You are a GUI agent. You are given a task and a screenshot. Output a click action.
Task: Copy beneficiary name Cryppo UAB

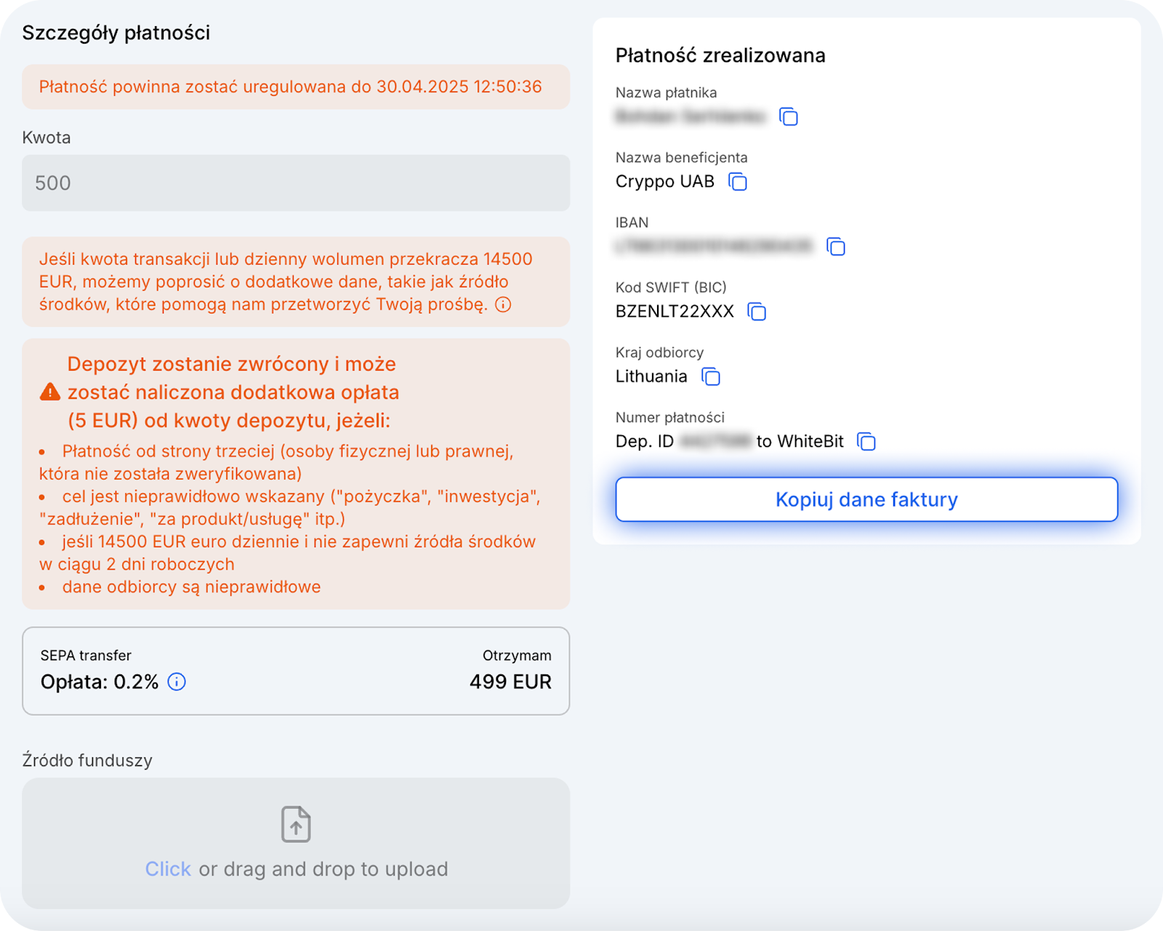tap(738, 182)
